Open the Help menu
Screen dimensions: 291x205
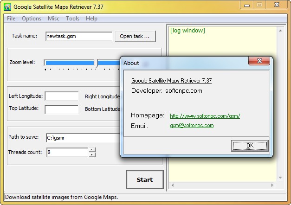[91, 19]
